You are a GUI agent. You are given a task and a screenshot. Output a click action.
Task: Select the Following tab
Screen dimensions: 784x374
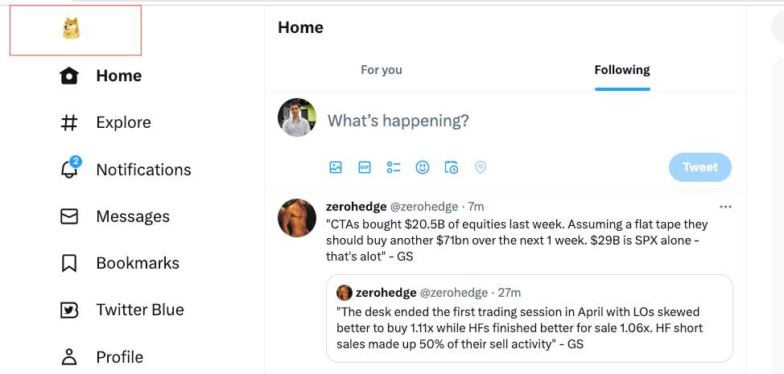(x=622, y=70)
